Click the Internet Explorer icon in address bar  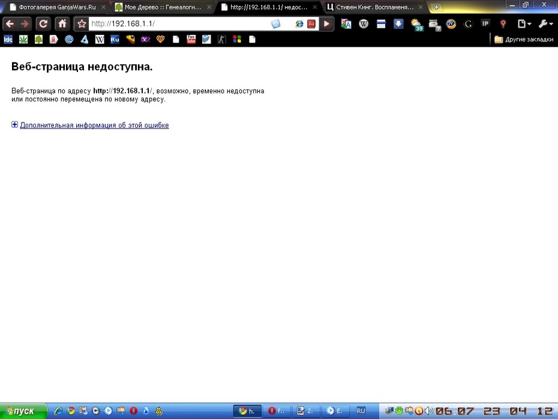click(x=299, y=24)
